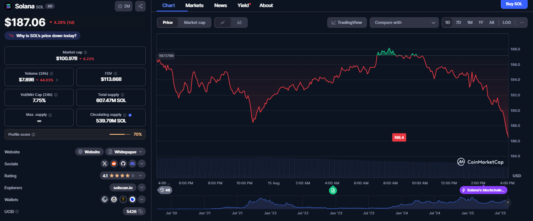Image resolution: width=533 pixels, height=221 pixels.
Task: Select the All time range
Action: [491, 23]
